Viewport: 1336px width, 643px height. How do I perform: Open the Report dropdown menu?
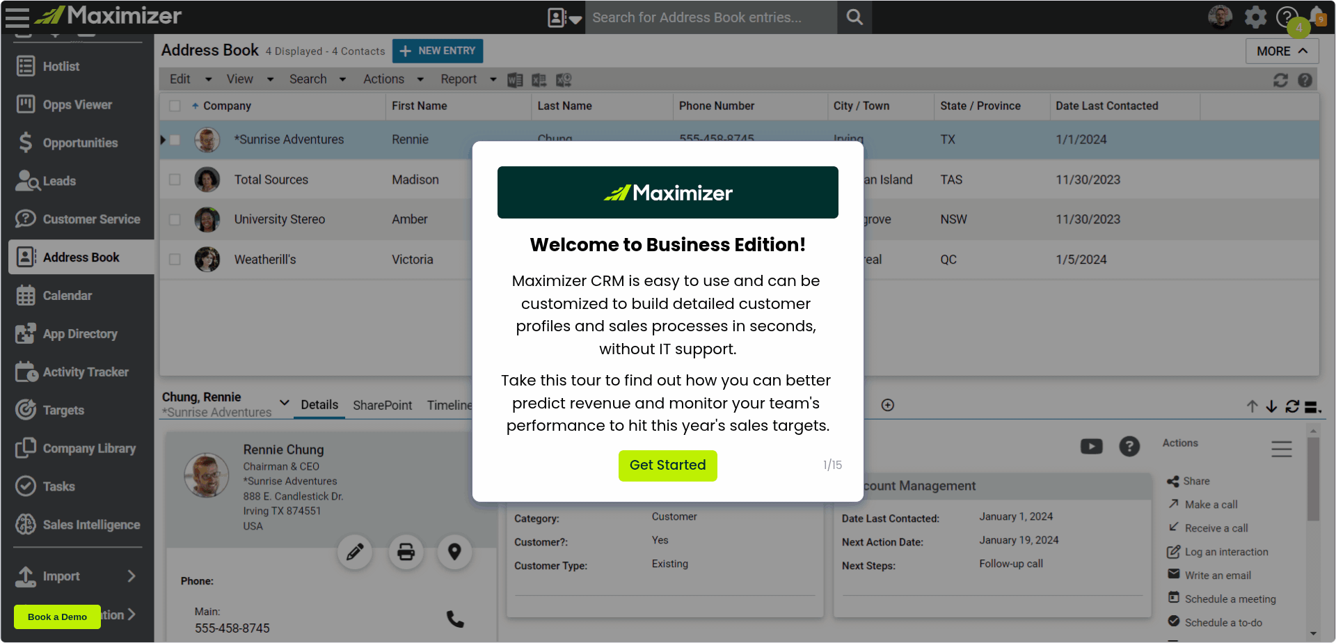[x=468, y=79]
